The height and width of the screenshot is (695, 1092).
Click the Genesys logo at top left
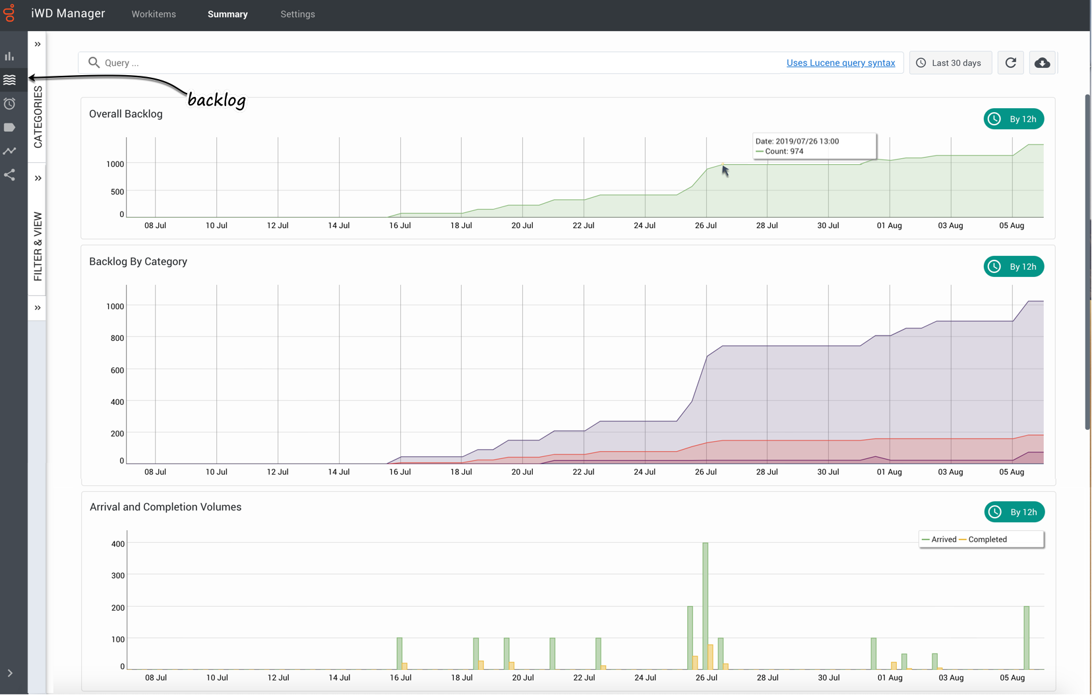pos(9,13)
